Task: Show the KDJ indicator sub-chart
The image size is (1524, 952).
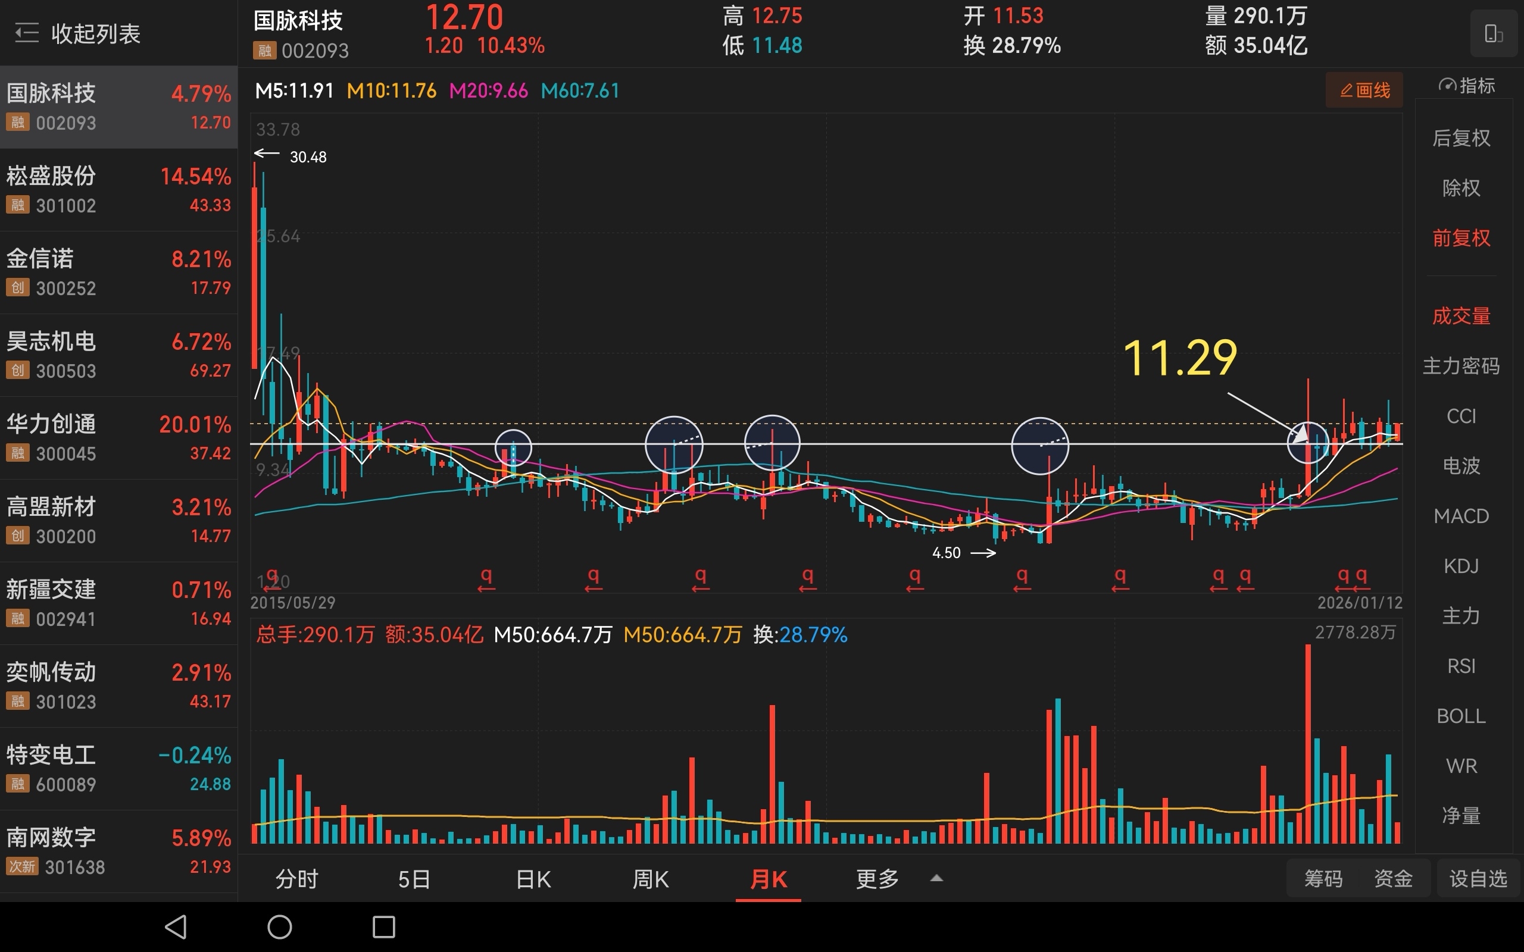Action: pyautogui.click(x=1461, y=566)
